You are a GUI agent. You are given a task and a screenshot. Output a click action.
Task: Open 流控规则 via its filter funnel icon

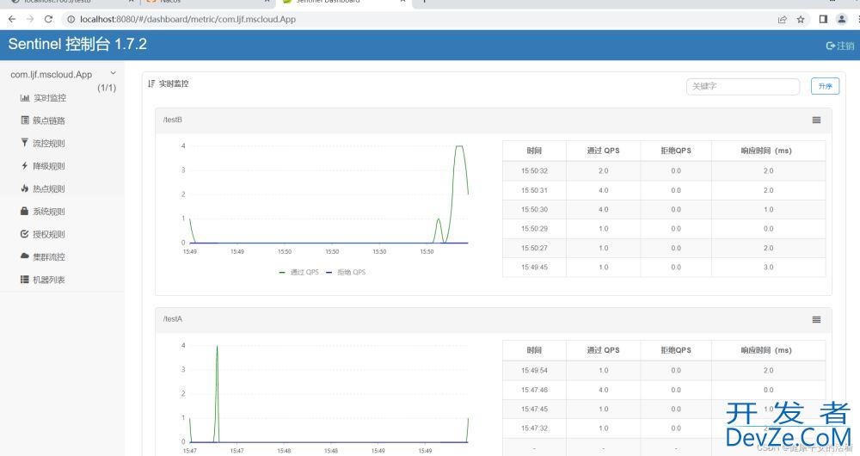25,143
